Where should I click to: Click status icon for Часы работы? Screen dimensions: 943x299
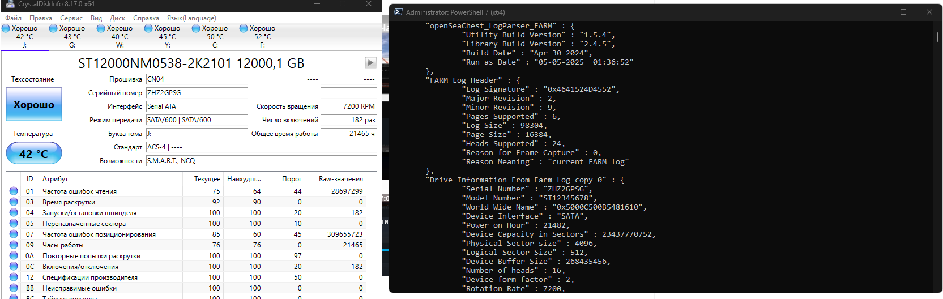coord(14,245)
